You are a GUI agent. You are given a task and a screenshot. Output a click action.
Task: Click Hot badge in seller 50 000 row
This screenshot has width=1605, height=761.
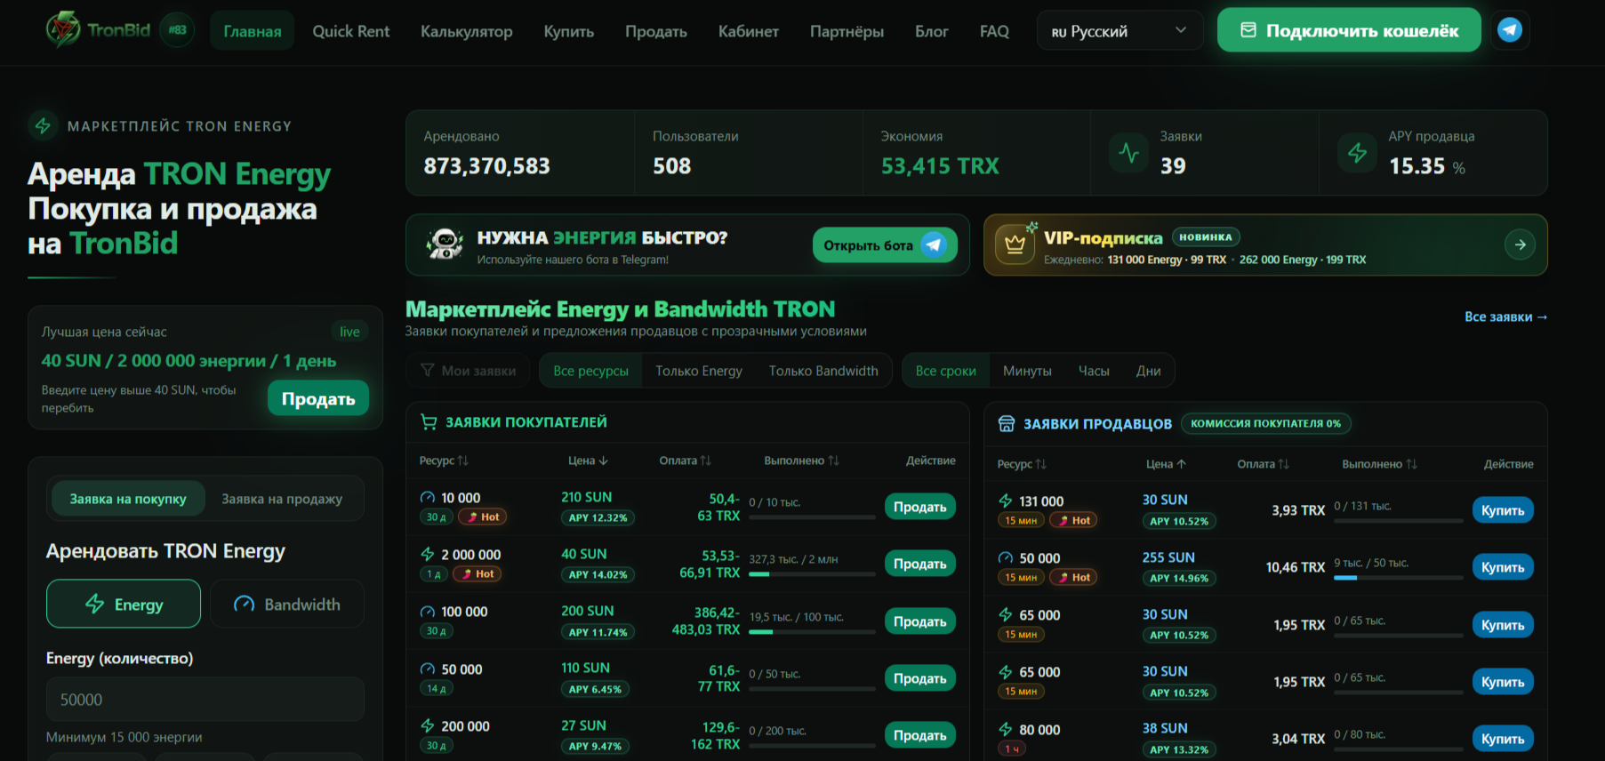point(1073,578)
